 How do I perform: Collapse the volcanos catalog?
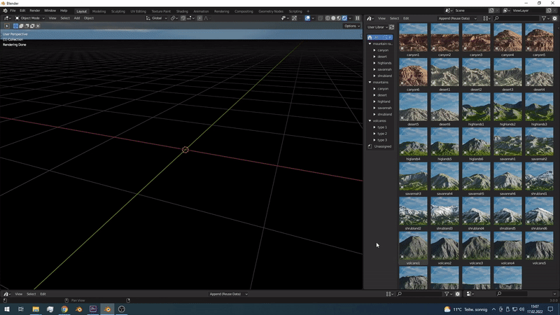coord(370,120)
